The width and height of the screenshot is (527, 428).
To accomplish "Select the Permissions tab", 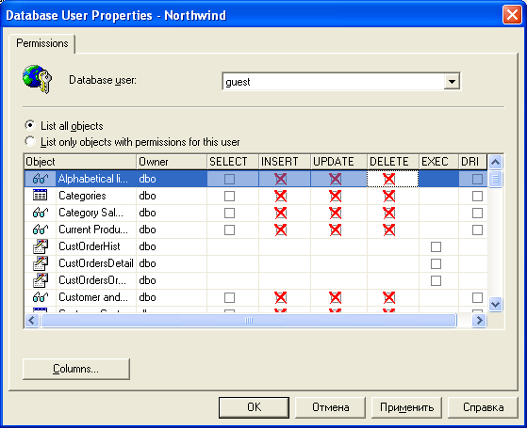I will [x=42, y=43].
